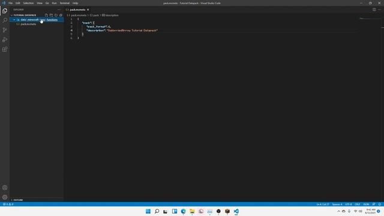Open the Go menu
This screenshot has height=216, width=384.
[47, 3]
